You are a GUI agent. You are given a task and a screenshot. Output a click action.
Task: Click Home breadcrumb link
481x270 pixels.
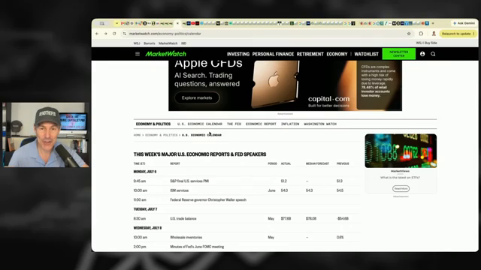(x=137, y=135)
